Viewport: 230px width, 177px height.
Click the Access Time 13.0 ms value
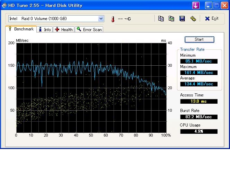tap(199, 101)
